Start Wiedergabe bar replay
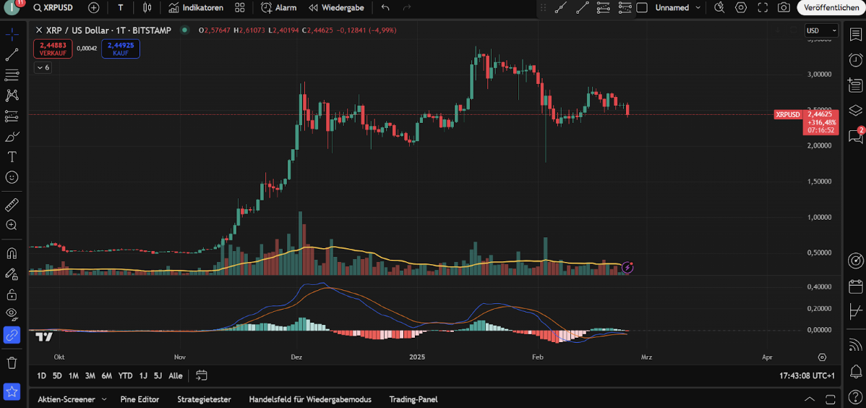866x408 pixels. tap(336, 7)
